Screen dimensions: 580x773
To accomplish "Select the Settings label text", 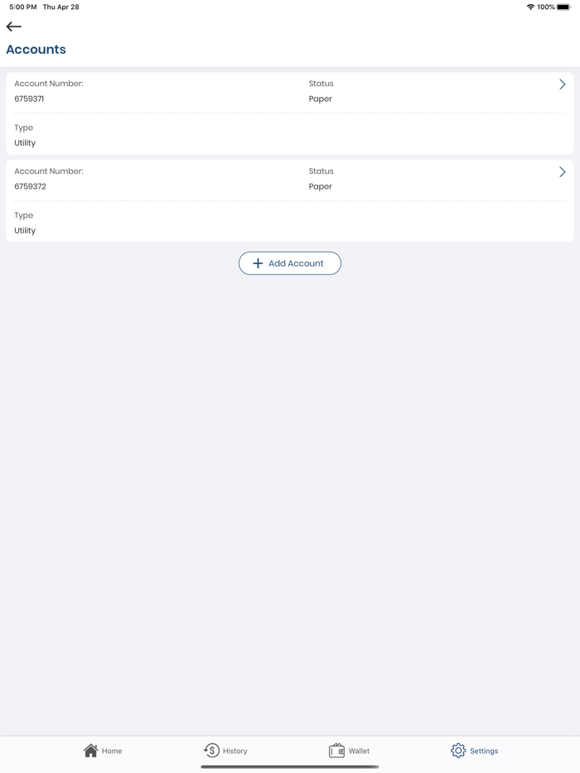I will point(484,751).
